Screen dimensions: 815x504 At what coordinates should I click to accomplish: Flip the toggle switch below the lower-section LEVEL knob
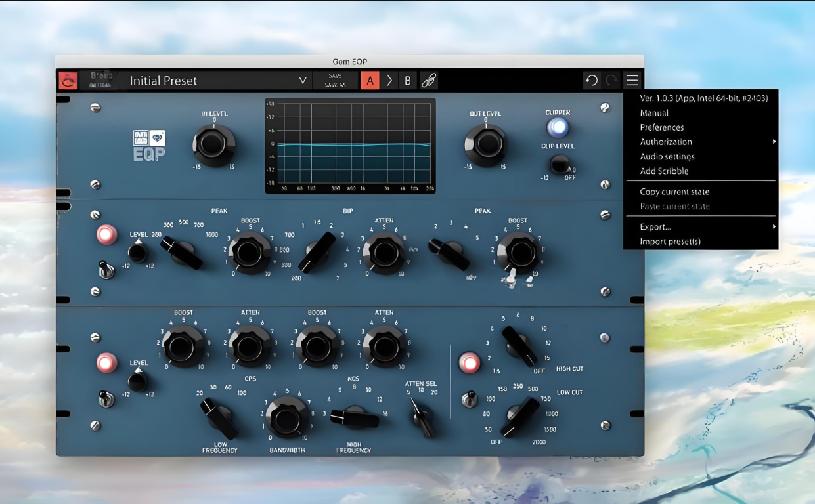point(106,398)
